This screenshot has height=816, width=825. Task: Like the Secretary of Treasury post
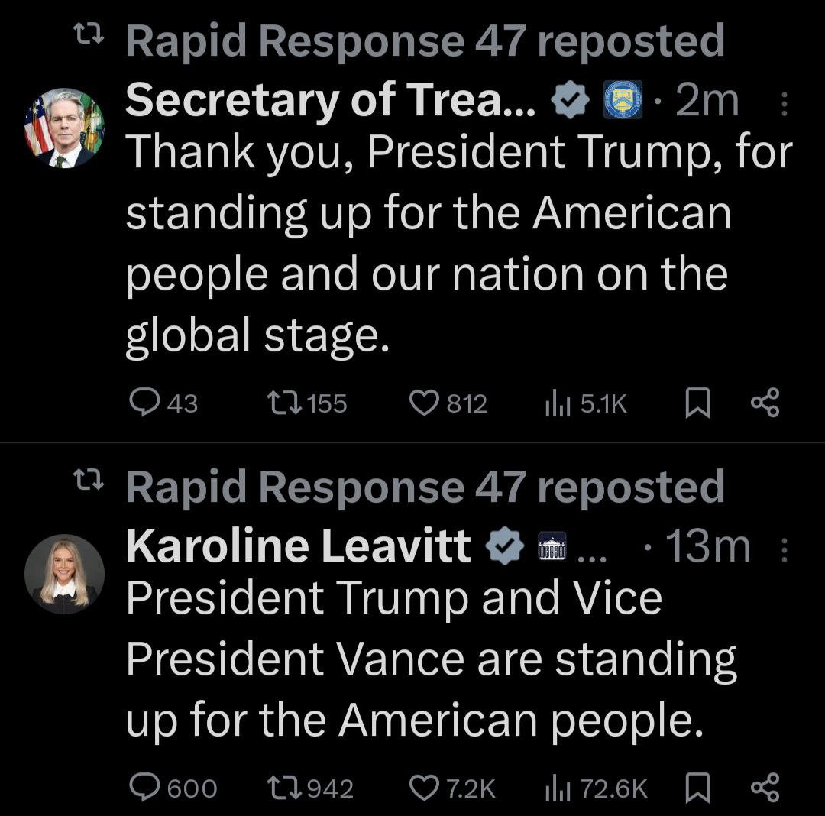pyautogui.click(x=422, y=403)
